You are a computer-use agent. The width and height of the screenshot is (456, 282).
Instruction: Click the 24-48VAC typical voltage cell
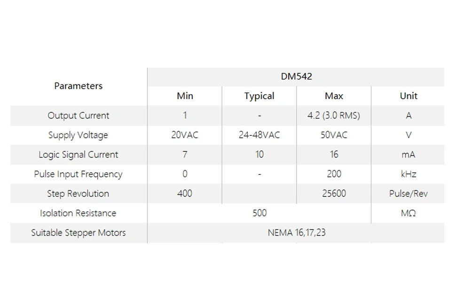(259, 135)
